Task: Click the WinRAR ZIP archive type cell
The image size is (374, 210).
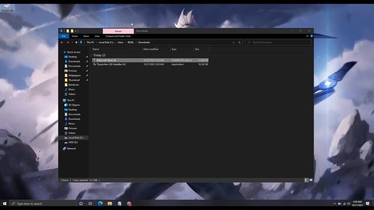Action: [182, 60]
